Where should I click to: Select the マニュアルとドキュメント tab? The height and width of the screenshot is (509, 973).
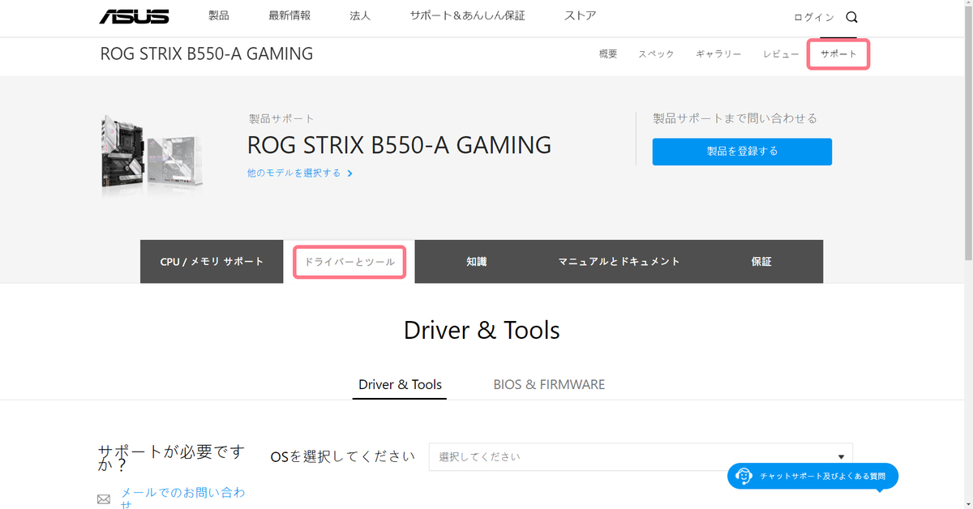tap(619, 262)
